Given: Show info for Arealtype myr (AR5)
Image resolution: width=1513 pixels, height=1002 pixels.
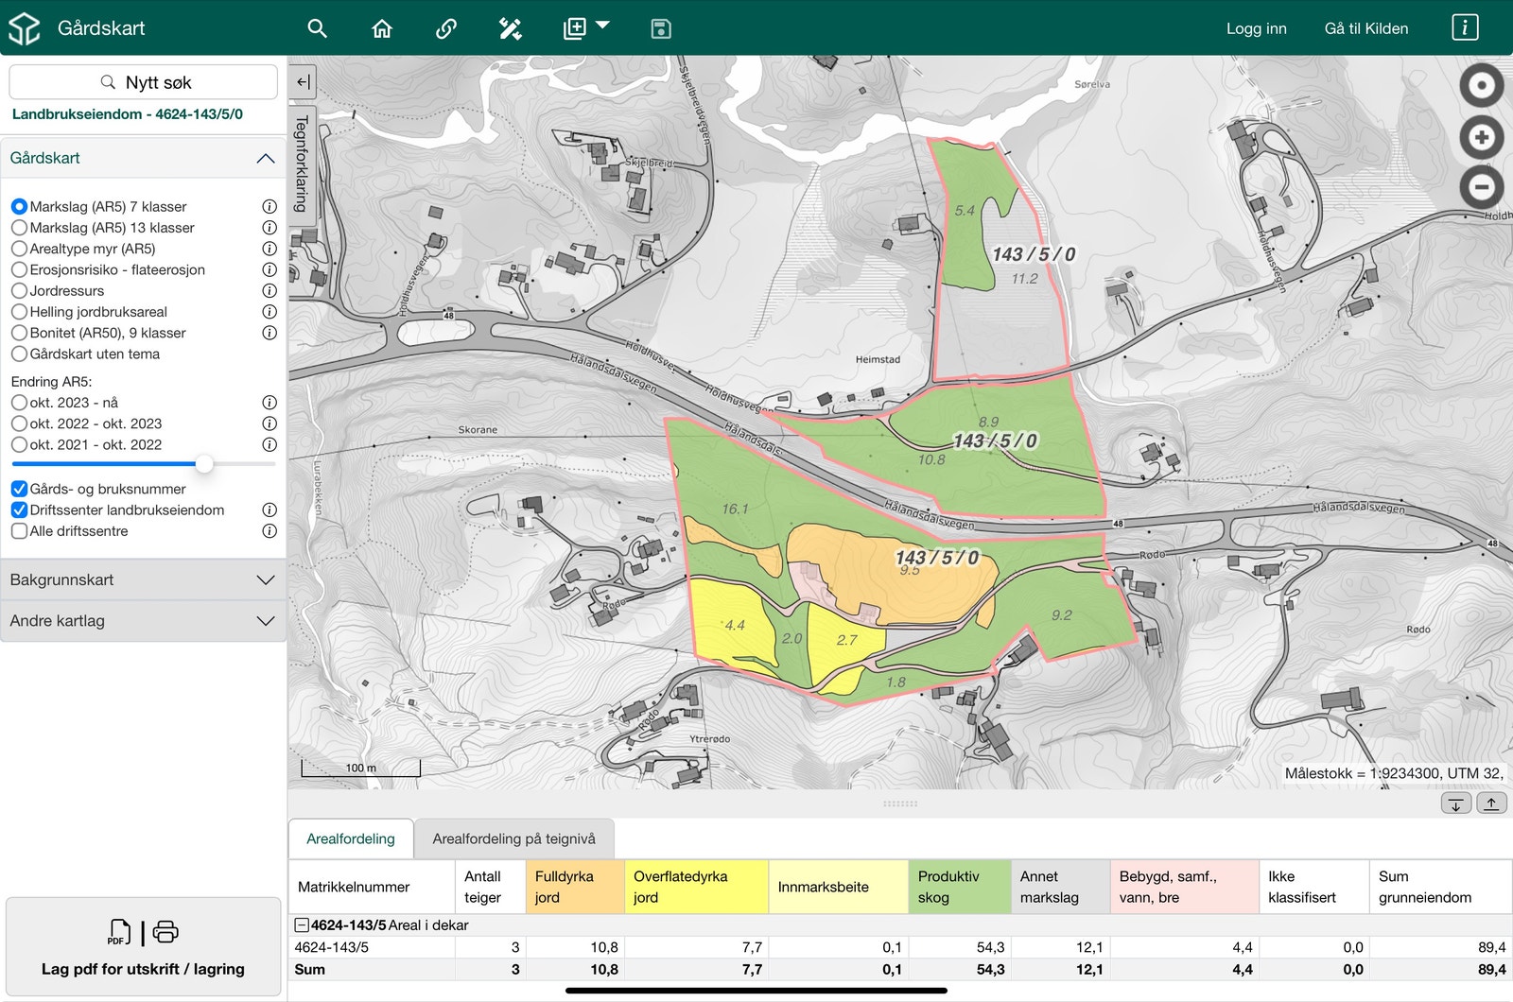Looking at the screenshot, I should [270, 249].
